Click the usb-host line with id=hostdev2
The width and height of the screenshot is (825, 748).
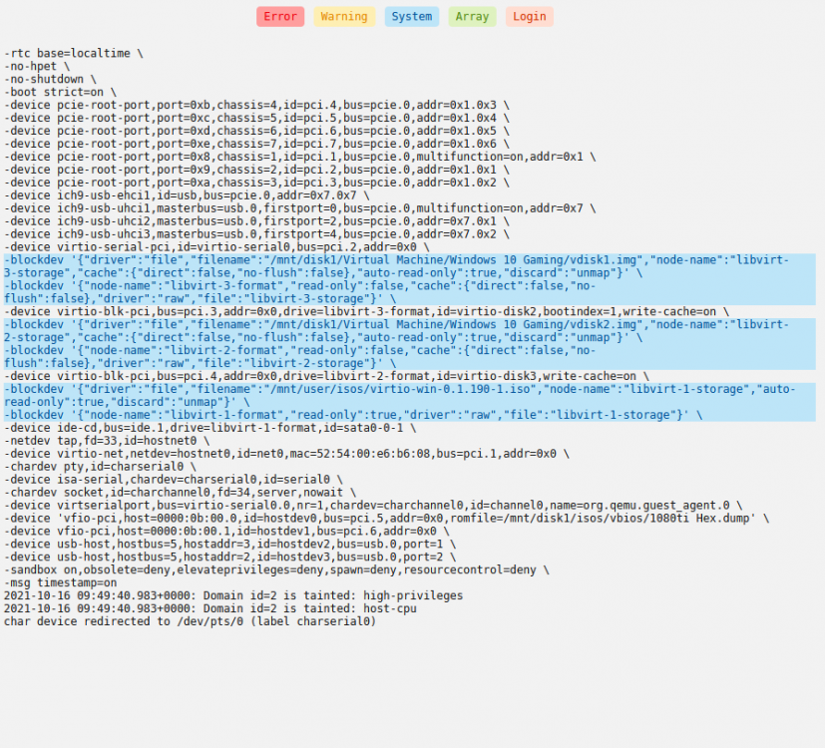229,544
